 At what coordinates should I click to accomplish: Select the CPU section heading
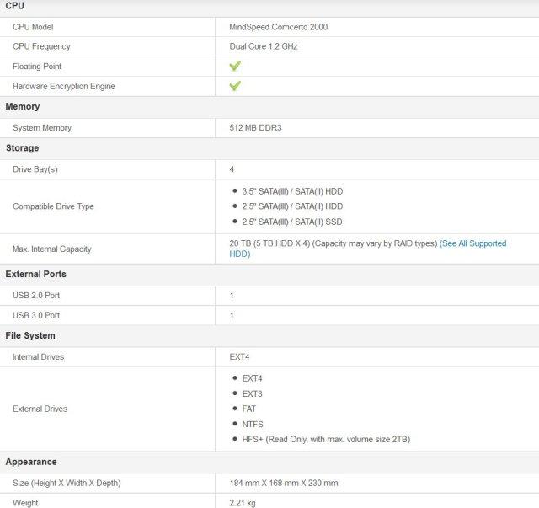click(x=15, y=6)
